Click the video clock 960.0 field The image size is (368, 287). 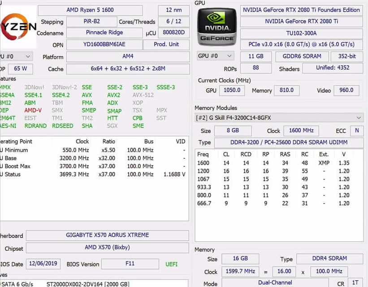346,91
